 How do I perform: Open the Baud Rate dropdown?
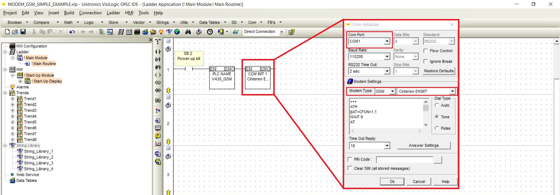coord(387,57)
